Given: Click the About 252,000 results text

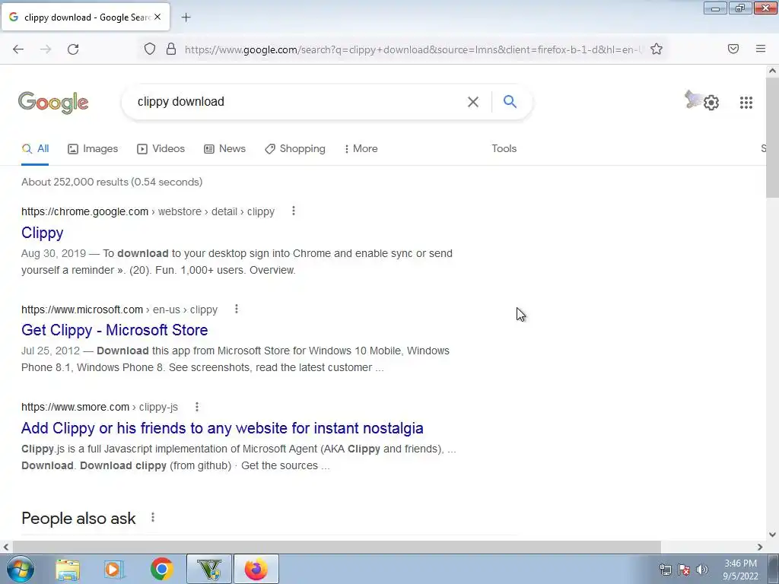Looking at the screenshot, I should 112,182.
